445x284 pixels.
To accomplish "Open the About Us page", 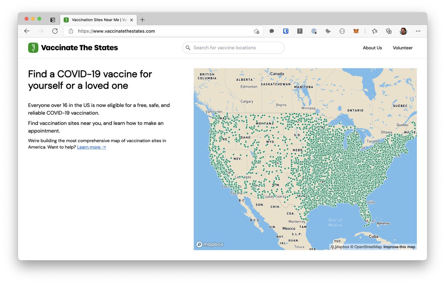I will [372, 48].
